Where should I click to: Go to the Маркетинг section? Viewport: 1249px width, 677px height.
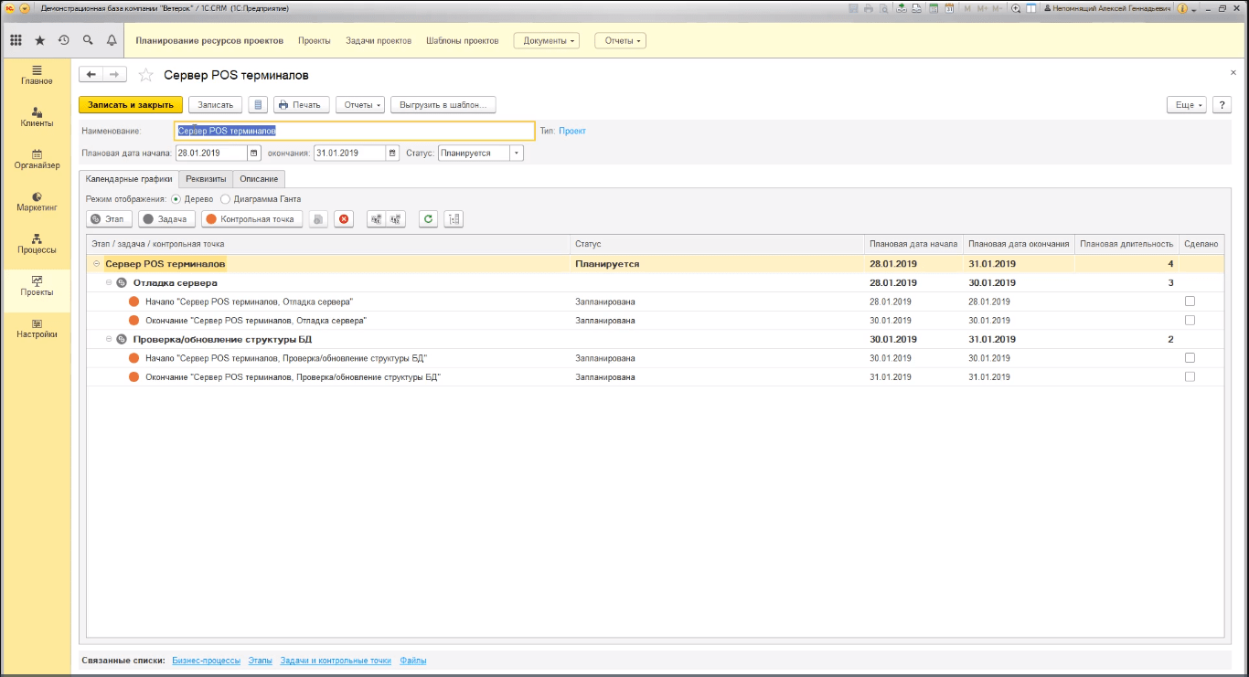tap(37, 201)
